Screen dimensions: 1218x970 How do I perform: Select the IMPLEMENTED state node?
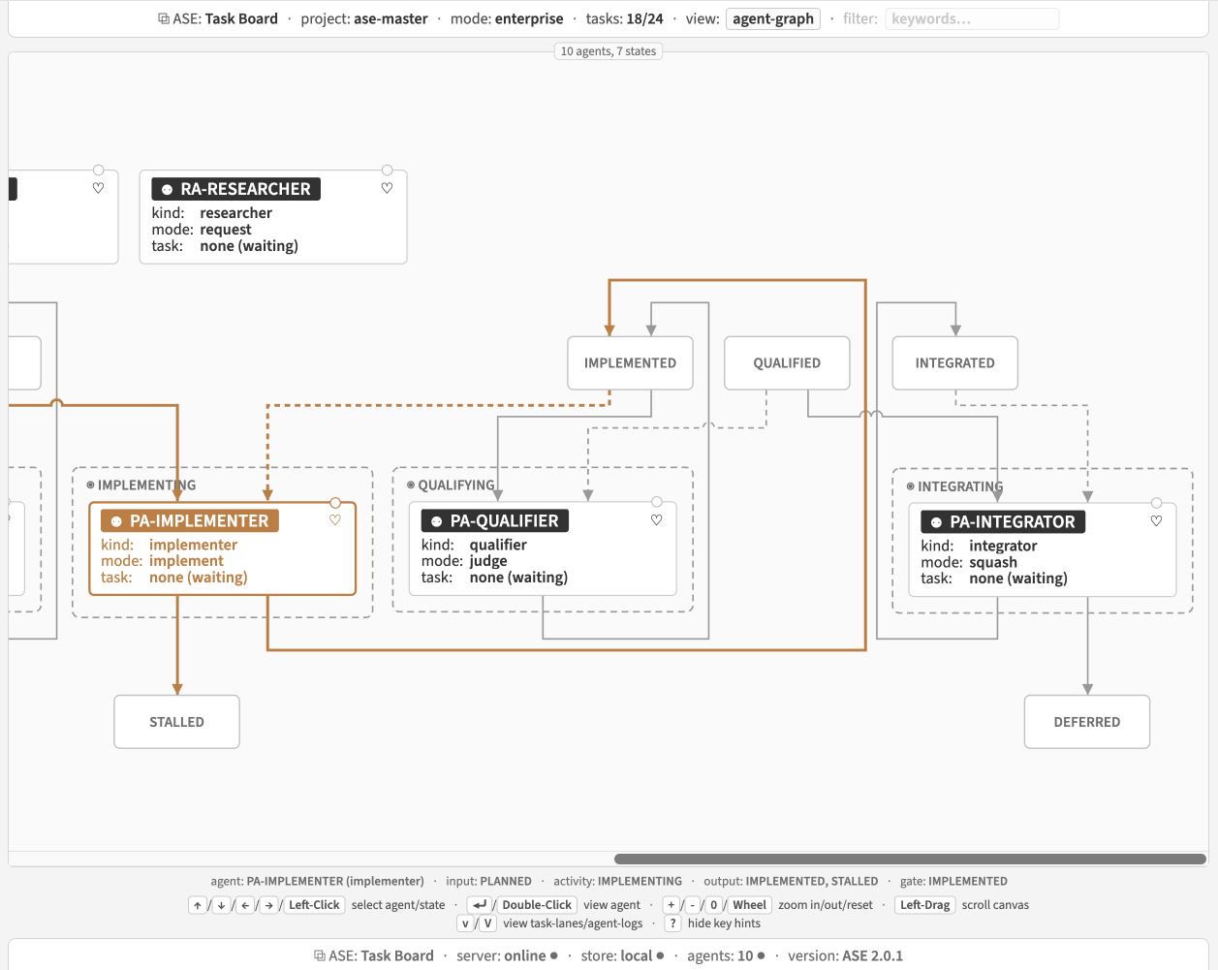pos(630,363)
